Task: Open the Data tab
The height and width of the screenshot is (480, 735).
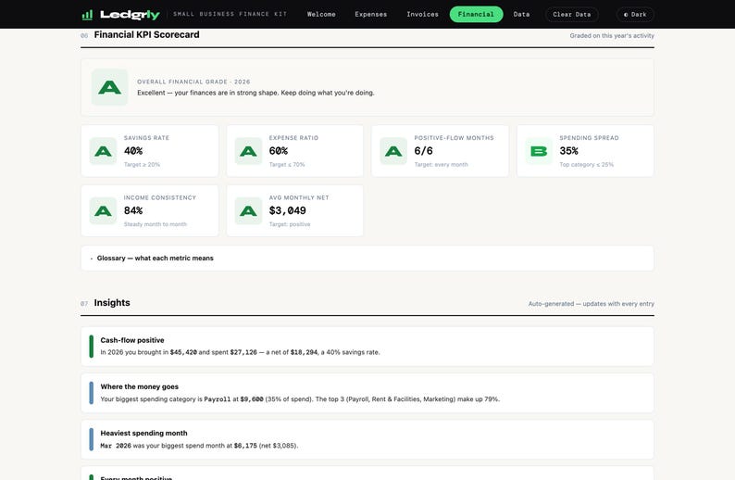Action: click(x=521, y=15)
